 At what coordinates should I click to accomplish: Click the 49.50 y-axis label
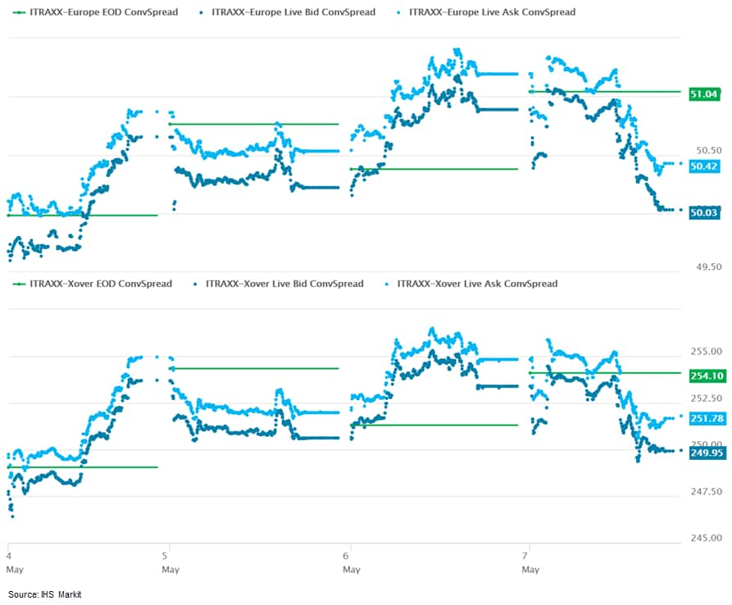click(708, 267)
